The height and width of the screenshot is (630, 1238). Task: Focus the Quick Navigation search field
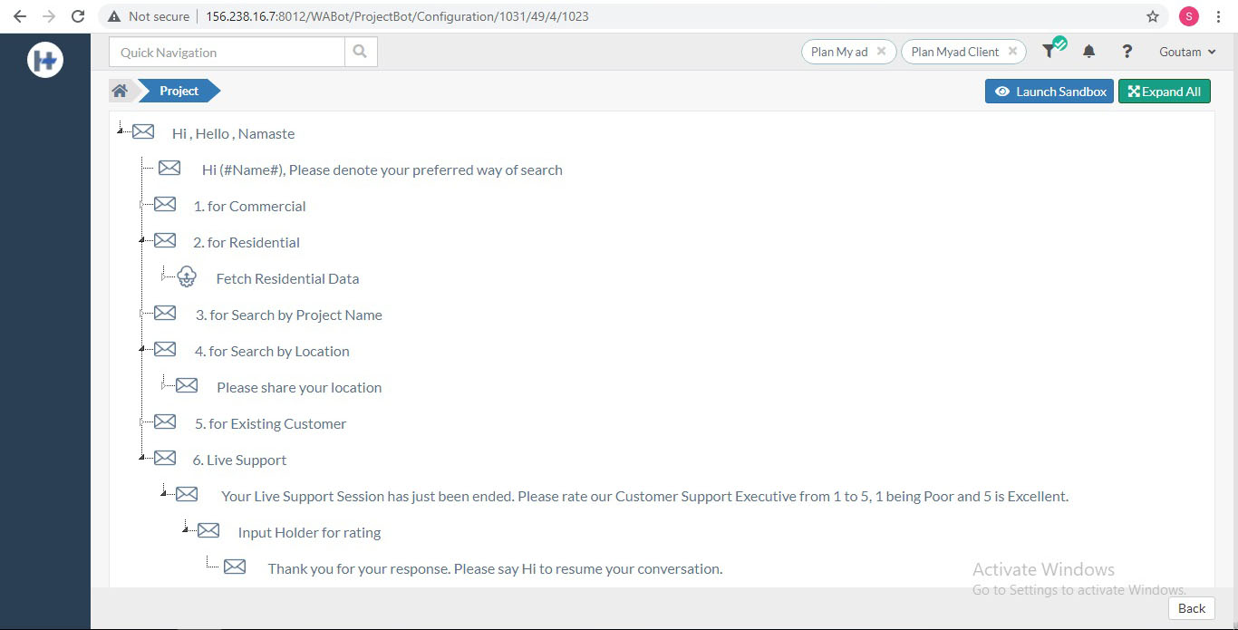[227, 52]
